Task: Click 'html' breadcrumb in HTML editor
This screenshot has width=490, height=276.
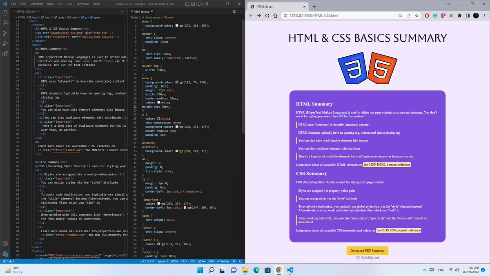Action: [x=47, y=18]
